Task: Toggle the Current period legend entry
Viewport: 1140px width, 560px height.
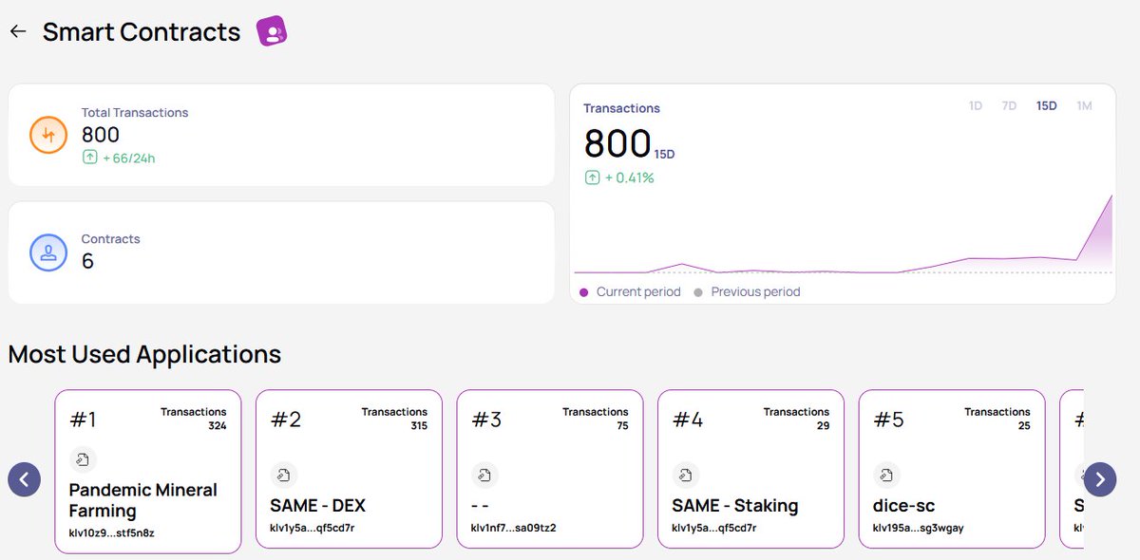Action: pyautogui.click(x=630, y=291)
